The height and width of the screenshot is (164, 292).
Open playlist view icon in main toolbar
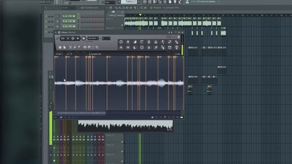click(x=145, y=2)
